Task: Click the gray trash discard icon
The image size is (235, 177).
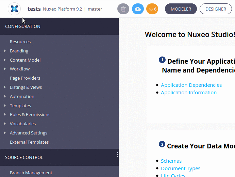Action: [123, 9]
